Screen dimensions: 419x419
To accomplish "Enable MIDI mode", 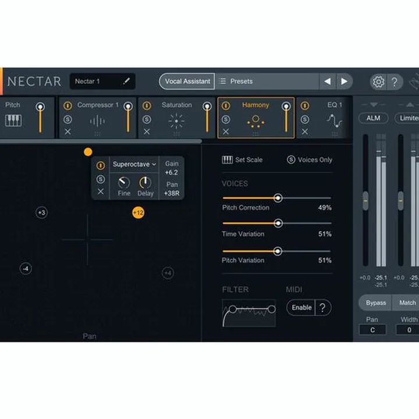I will pyautogui.click(x=301, y=308).
